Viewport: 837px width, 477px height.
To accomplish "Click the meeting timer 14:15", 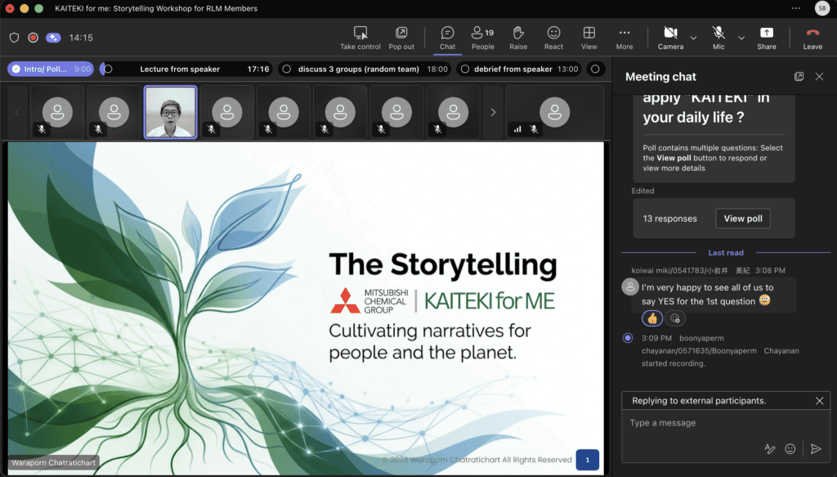I will pos(81,38).
